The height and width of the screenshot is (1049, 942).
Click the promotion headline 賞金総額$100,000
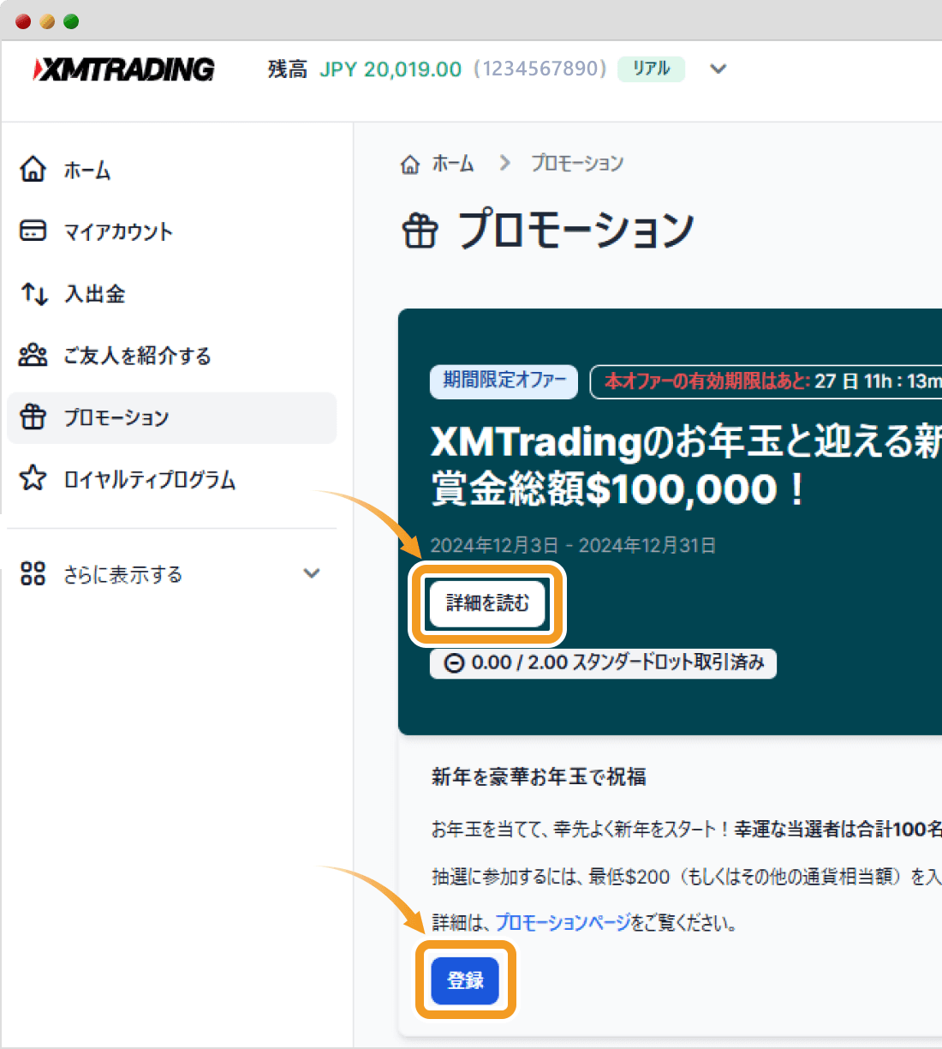617,489
